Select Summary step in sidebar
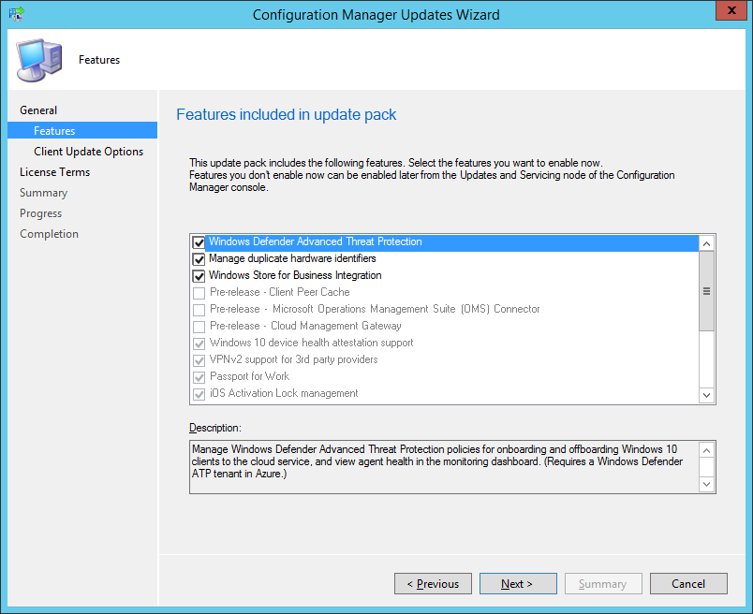753x614 pixels. (43, 193)
